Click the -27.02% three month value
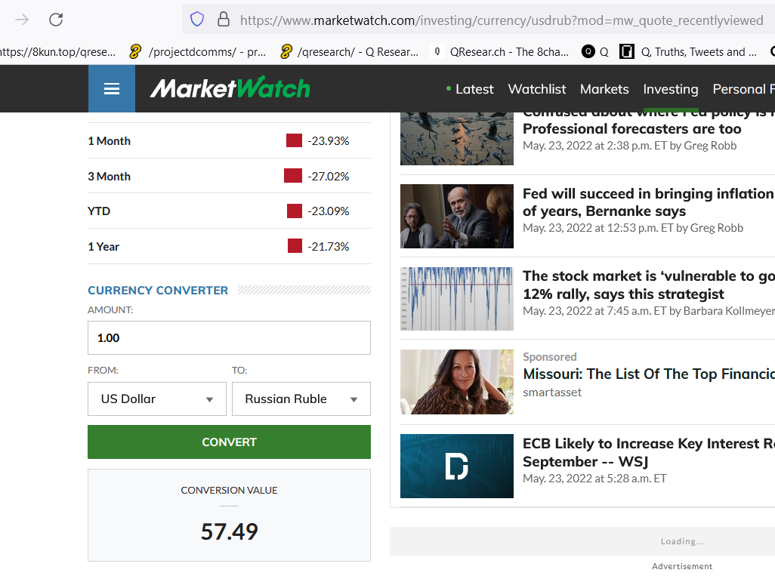The image size is (775, 585). [x=328, y=177]
